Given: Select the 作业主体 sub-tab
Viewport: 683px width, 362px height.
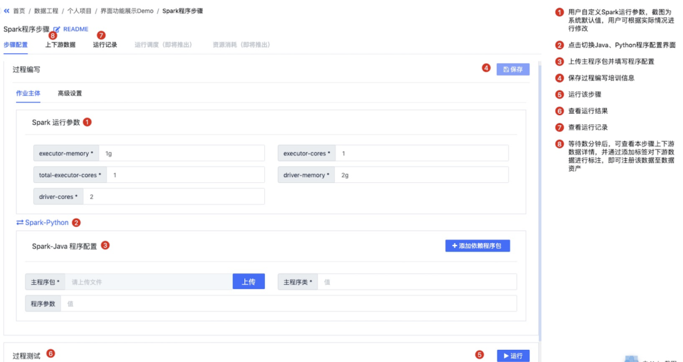Looking at the screenshot, I should click(28, 93).
